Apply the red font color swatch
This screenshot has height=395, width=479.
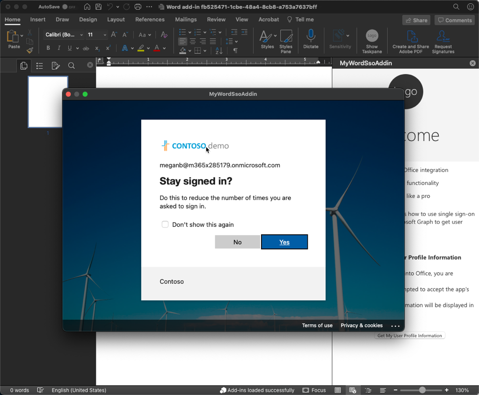tap(157, 48)
